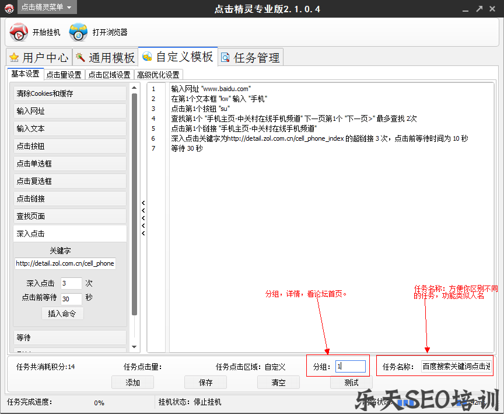Image resolution: width=504 pixels, height=414 pixels.
Task: Clear the script using 清空
Action: tap(278, 382)
